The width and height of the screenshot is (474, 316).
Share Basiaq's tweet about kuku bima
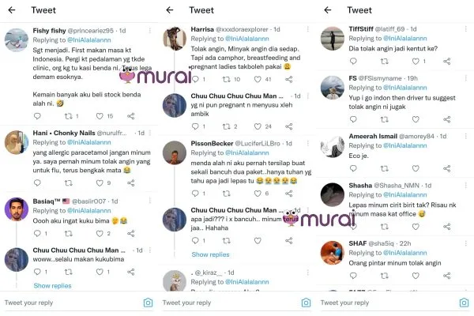click(131, 234)
